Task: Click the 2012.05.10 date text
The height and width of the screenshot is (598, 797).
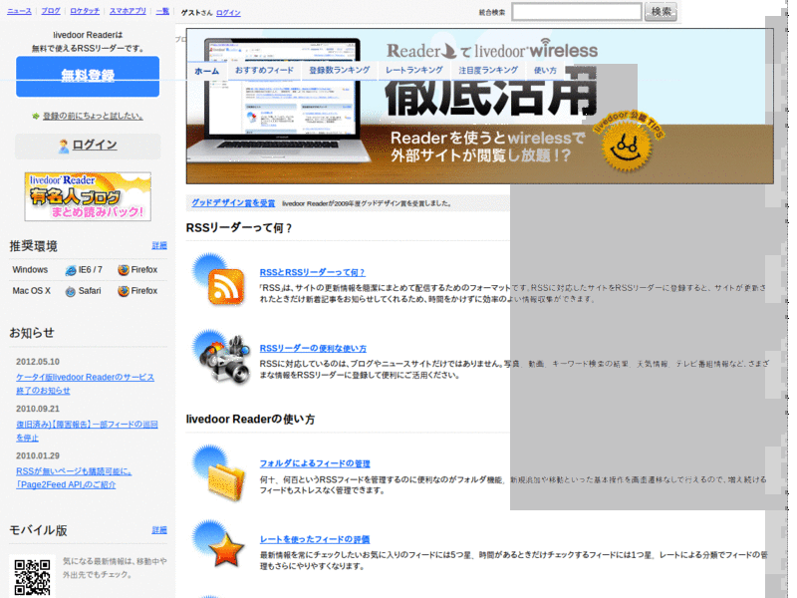Action: point(38,362)
